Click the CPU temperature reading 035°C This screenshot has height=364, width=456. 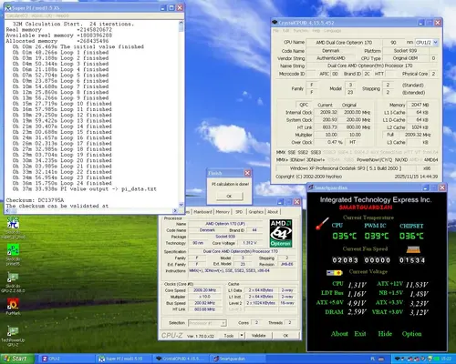tap(344, 236)
